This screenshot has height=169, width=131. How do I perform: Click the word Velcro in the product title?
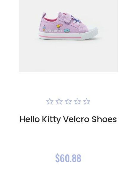(76, 119)
